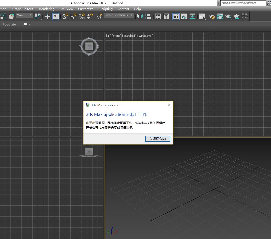The height and width of the screenshot is (239, 271).
Task: Click the TOP face of the ViewCube
Action: [89, 46]
